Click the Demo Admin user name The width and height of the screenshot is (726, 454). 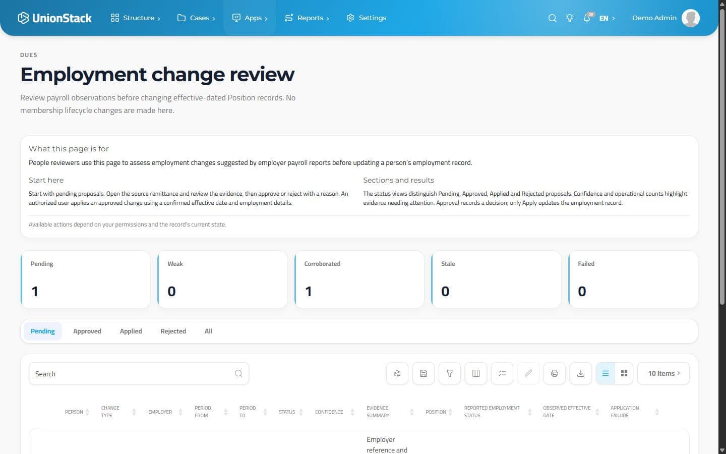[x=654, y=18]
